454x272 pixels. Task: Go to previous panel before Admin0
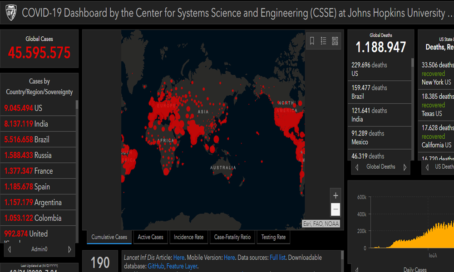[x=9, y=249]
